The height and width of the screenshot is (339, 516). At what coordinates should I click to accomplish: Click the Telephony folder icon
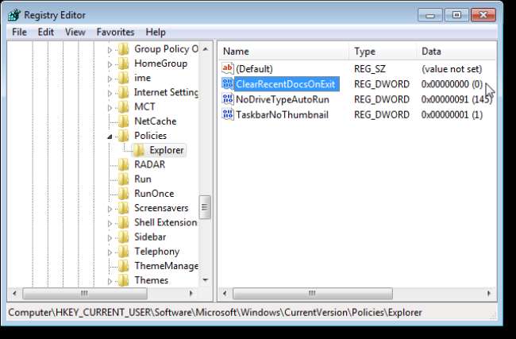tap(123, 252)
